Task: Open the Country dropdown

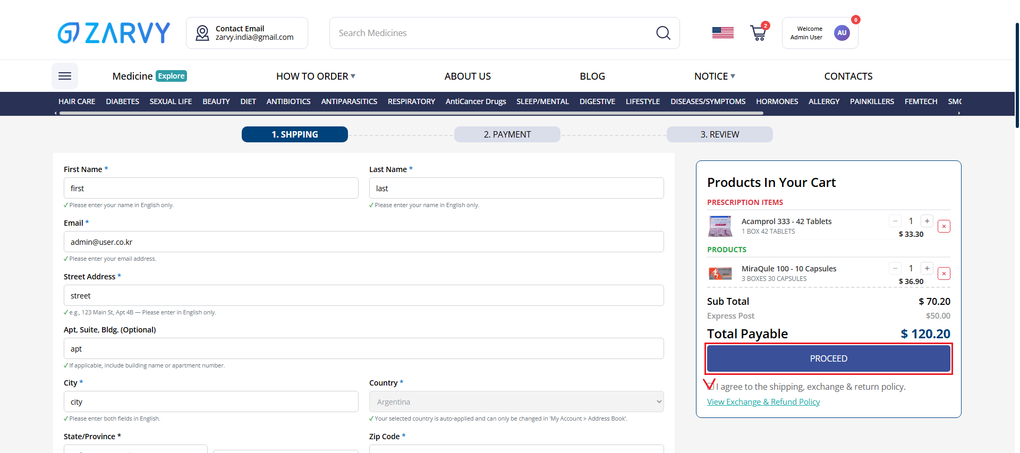Action: (x=516, y=401)
